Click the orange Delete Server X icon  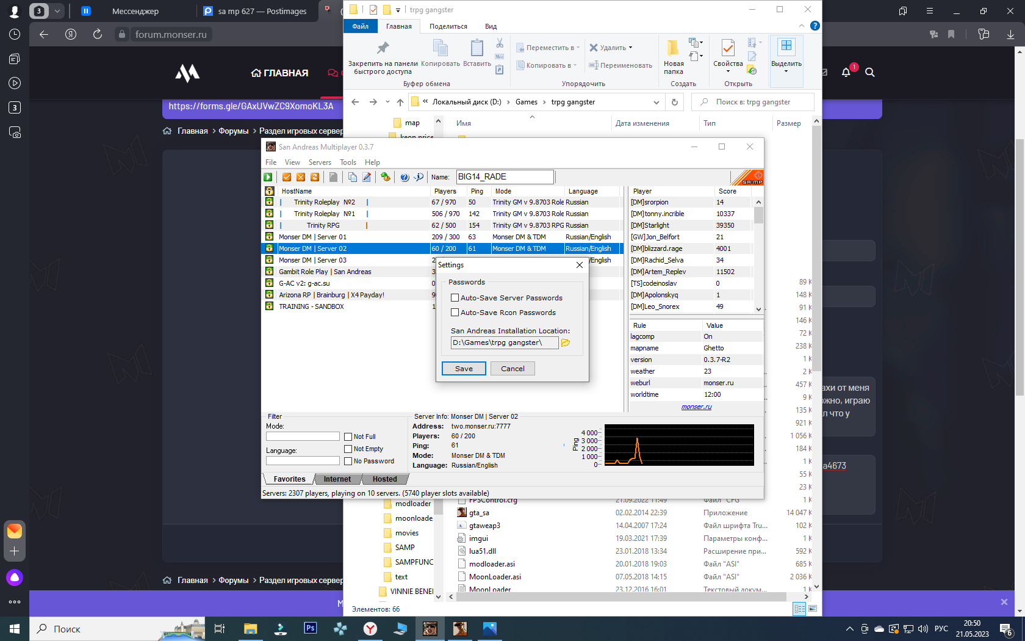click(x=301, y=177)
